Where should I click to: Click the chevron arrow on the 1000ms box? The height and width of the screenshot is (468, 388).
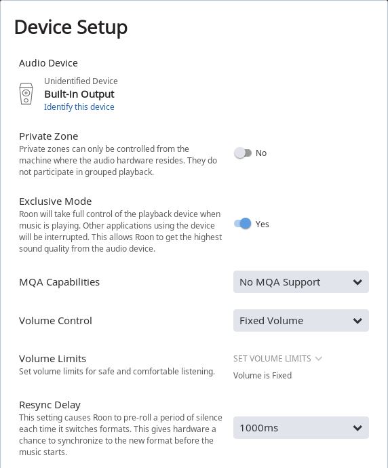tap(357, 428)
